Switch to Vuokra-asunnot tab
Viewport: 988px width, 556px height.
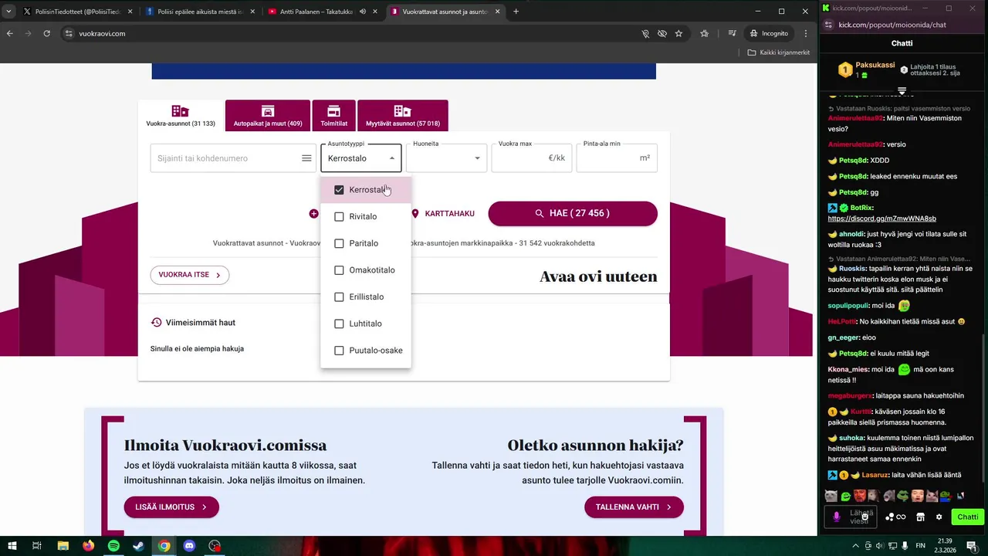tap(181, 116)
